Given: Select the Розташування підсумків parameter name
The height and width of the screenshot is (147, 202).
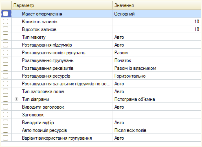Looking at the screenshot, I should (47, 45).
